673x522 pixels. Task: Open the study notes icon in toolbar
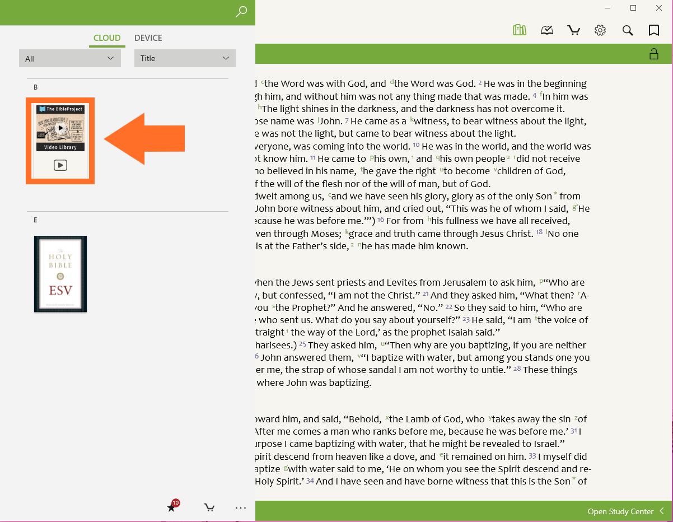coord(547,30)
